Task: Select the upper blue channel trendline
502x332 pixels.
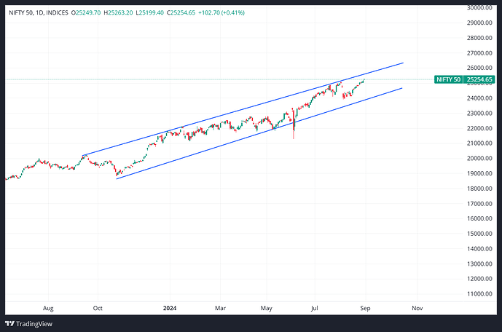Action: click(243, 109)
